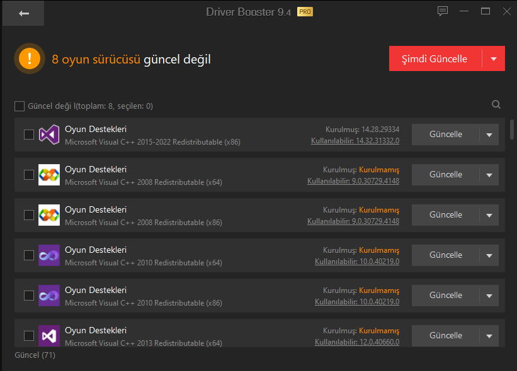Click Visual C++ 2008 (x86) icon
This screenshot has width=517, height=371.
tap(48, 215)
